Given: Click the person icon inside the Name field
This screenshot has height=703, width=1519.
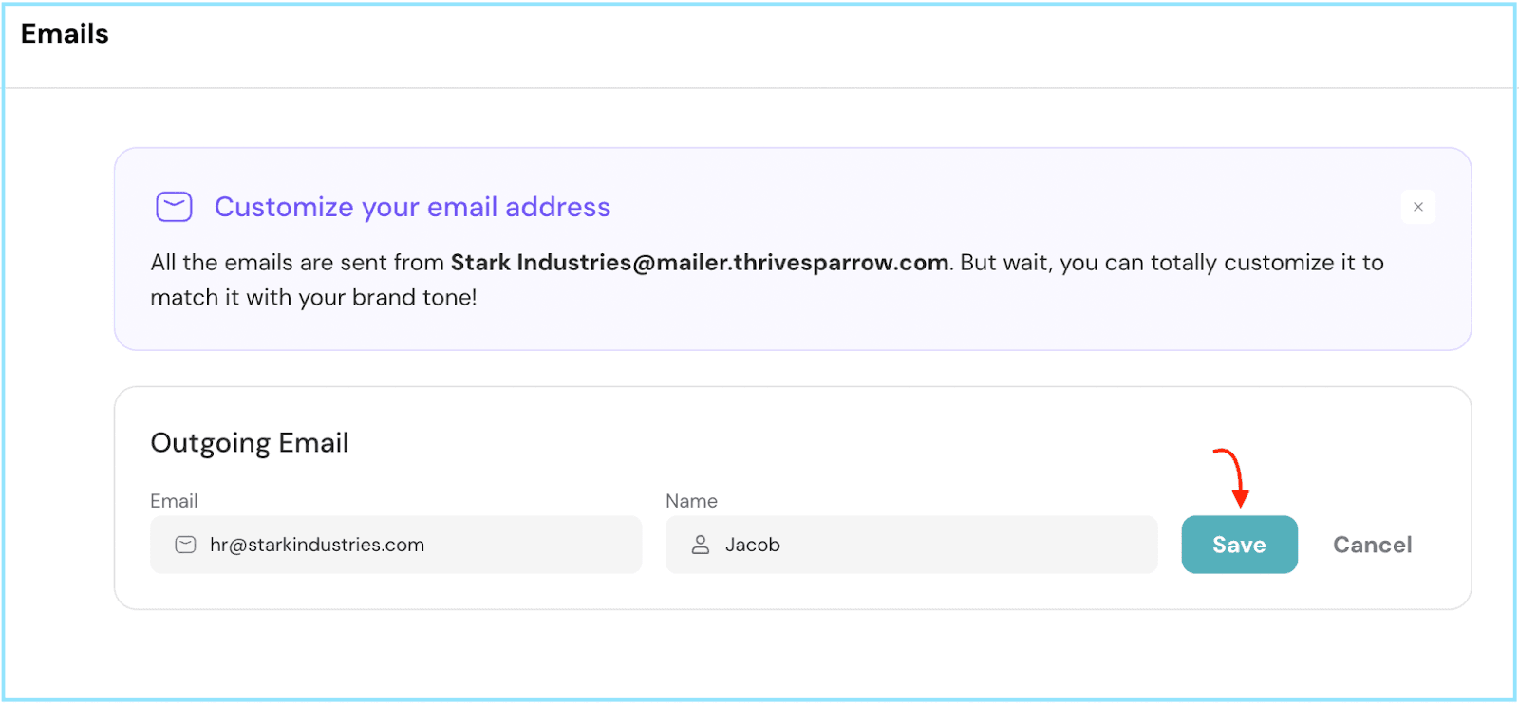Looking at the screenshot, I should pyautogui.click(x=701, y=545).
